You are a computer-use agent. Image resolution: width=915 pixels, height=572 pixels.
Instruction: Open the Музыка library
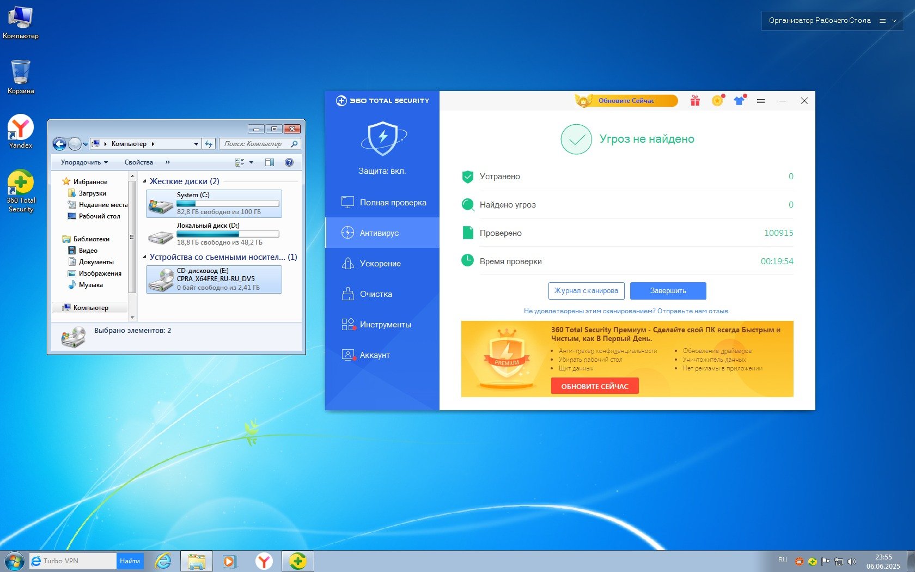click(86, 285)
